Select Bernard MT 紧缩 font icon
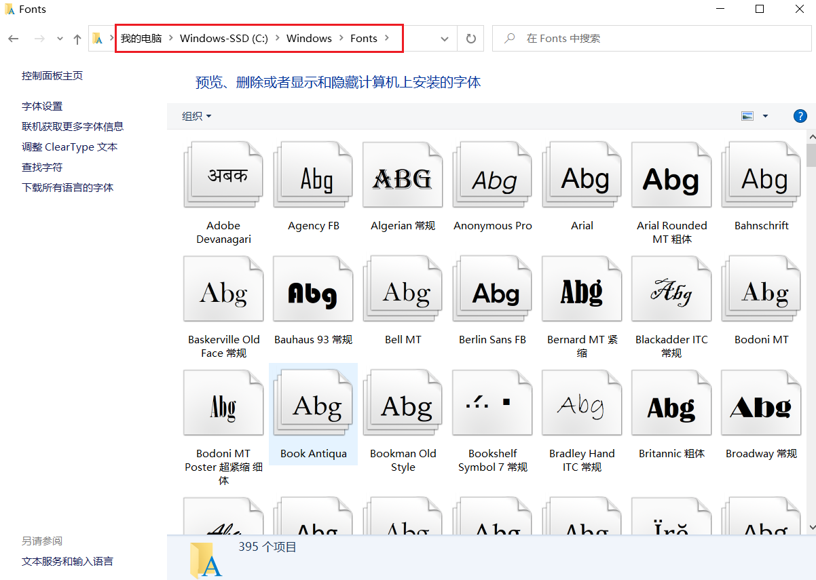Image resolution: width=816 pixels, height=580 pixels. coord(582,289)
